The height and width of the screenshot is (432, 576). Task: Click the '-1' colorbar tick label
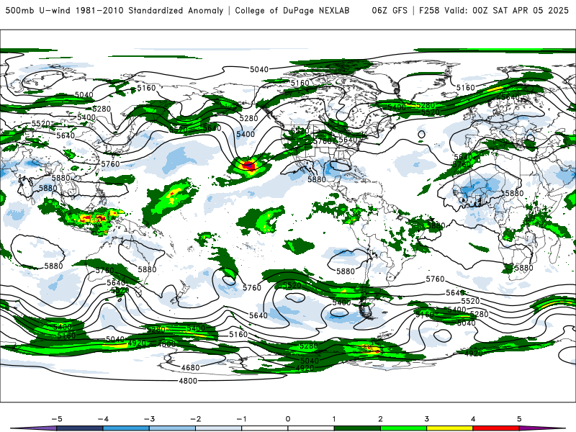point(241,419)
